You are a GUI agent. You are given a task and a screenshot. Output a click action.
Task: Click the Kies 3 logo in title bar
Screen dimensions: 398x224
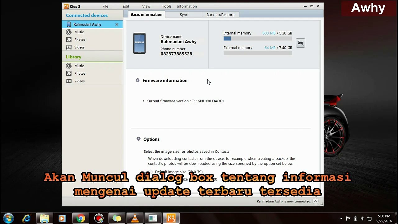pos(66,6)
